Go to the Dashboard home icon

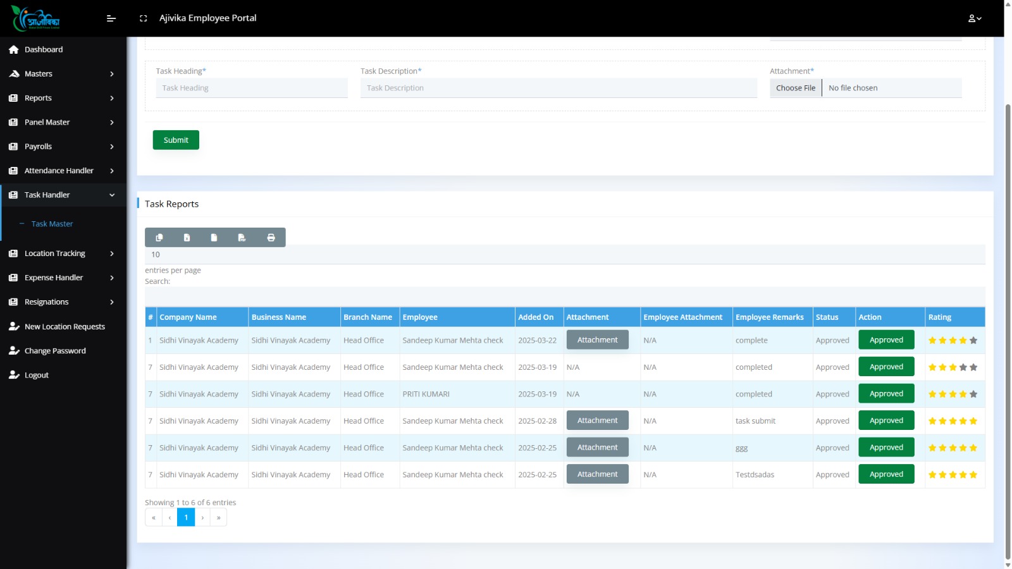(x=13, y=49)
